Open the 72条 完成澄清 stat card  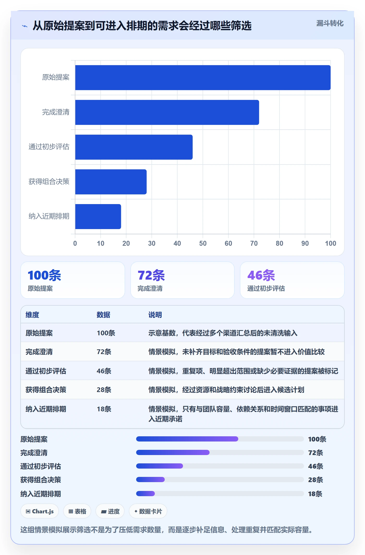pos(182,280)
